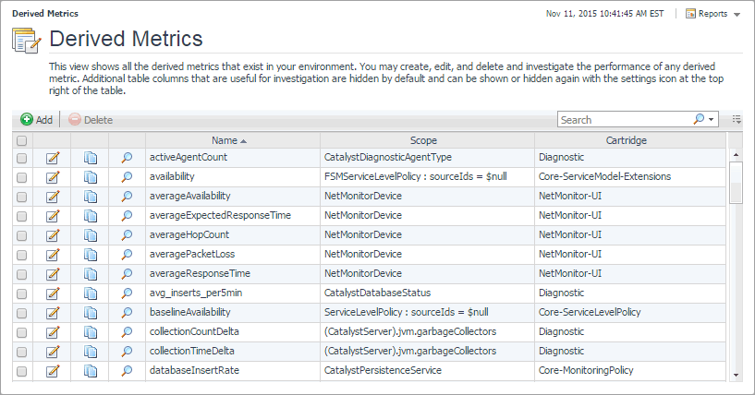Click copy icon for availability row
The height and width of the screenshot is (395, 755).
[91, 176]
